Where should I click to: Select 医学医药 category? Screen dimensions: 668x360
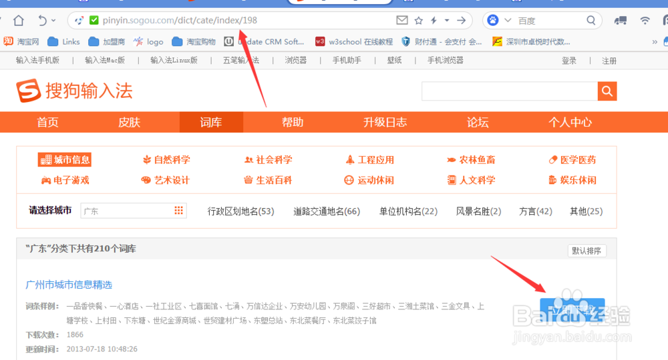coord(572,160)
